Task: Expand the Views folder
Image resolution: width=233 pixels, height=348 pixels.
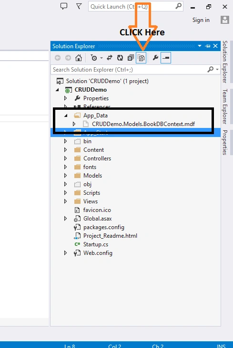Action: click(x=66, y=201)
